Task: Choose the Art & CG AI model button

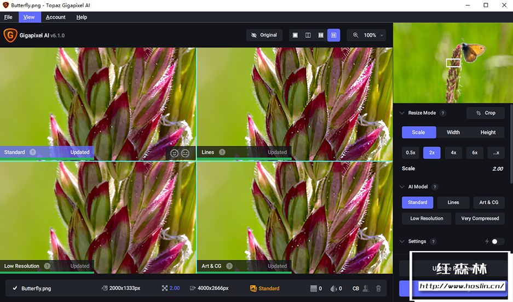Action: 489,202
